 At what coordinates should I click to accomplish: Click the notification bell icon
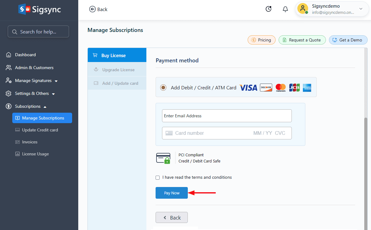pos(285,9)
